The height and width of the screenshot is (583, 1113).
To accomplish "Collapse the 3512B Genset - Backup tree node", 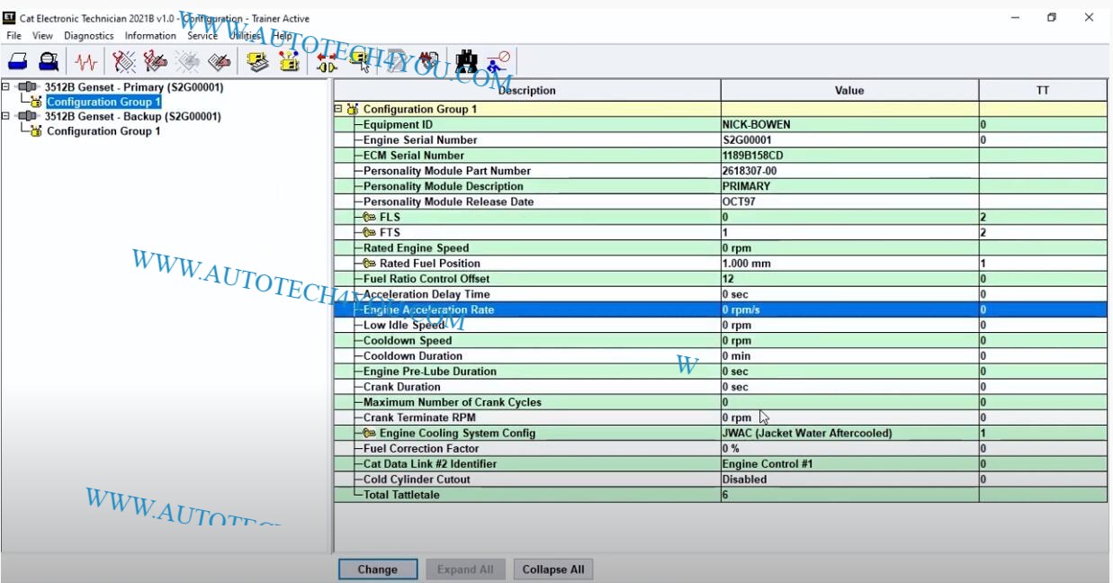I will point(6,116).
